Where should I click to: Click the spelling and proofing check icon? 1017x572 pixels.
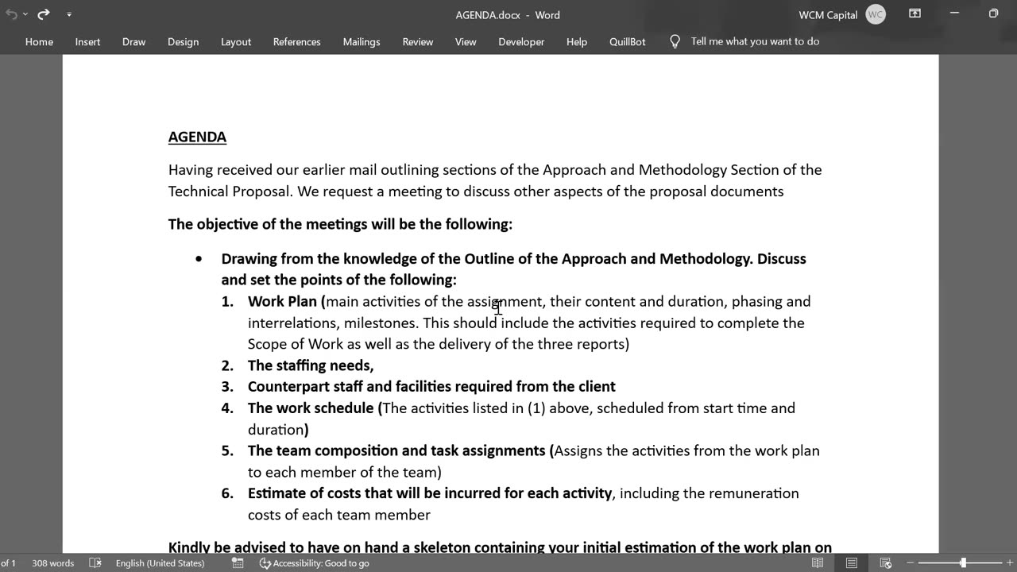tap(95, 562)
